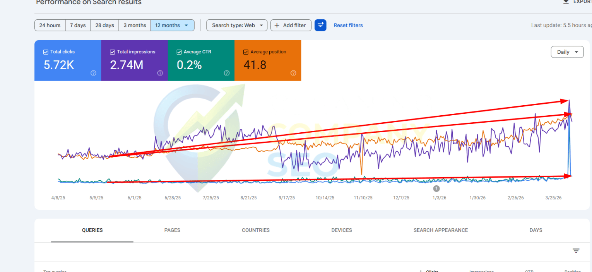This screenshot has height=272, width=592.
Task: Uncheck the Total clicks metric
Action: [x=46, y=51]
